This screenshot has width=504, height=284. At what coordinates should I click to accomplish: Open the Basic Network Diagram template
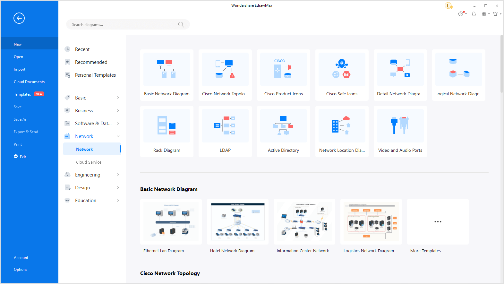(167, 75)
